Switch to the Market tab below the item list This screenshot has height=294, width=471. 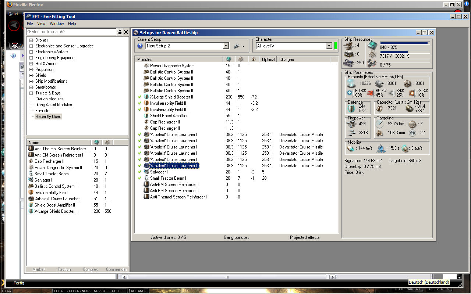click(39, 269)
